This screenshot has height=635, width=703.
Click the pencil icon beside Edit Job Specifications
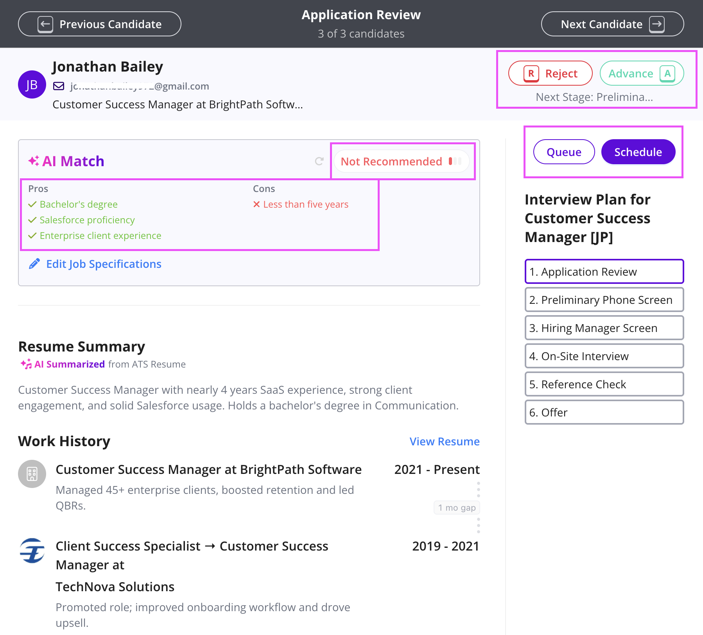click(x=34, y=264)
